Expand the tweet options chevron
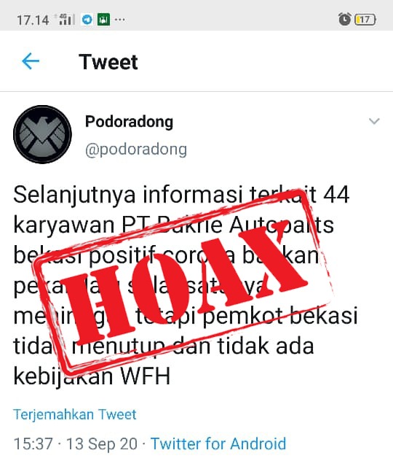Image resolution: width=393 pixels, height=461 pixels. [x=374, y=121]
